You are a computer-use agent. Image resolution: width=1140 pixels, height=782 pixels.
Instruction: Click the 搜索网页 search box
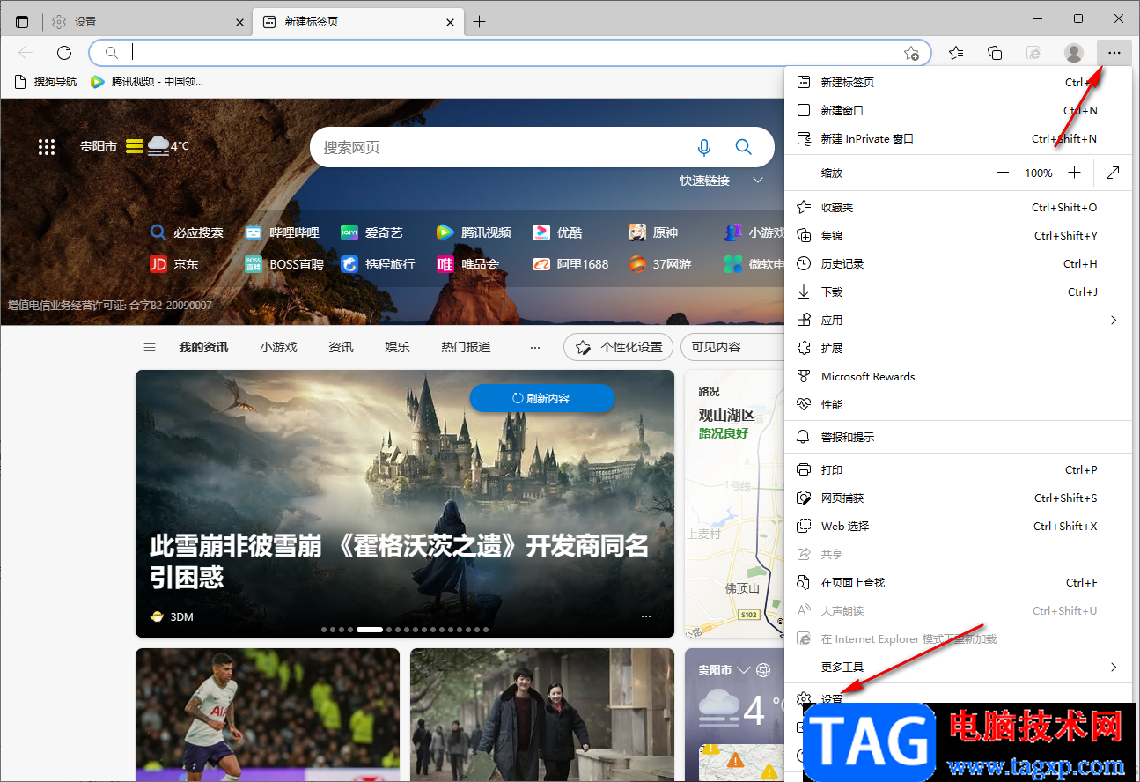(x=502, y=147)
